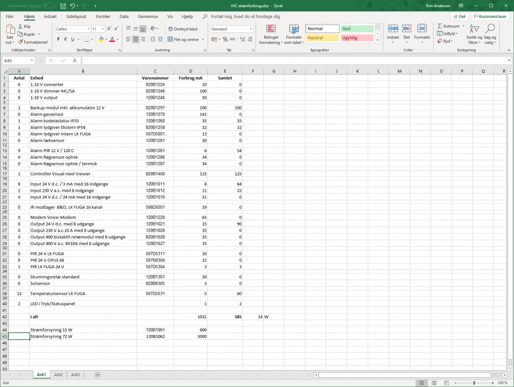The image size is (514, 387).
Task: Click the Cut (Klip) scissors icon
Action: click(x=21, y=26)
